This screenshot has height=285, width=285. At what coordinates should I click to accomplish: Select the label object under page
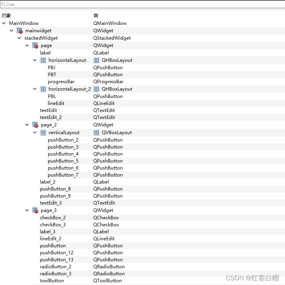[45, 53]
